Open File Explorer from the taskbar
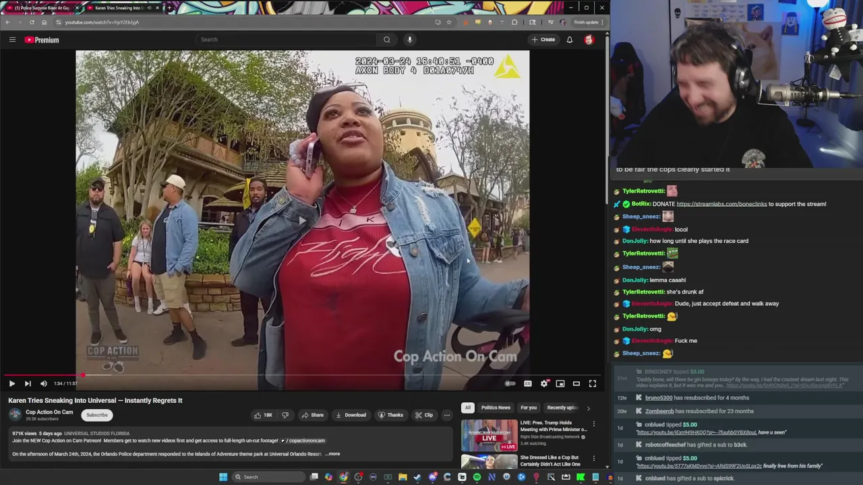This screenshot has height=485, width=863. tap(403, 477)
